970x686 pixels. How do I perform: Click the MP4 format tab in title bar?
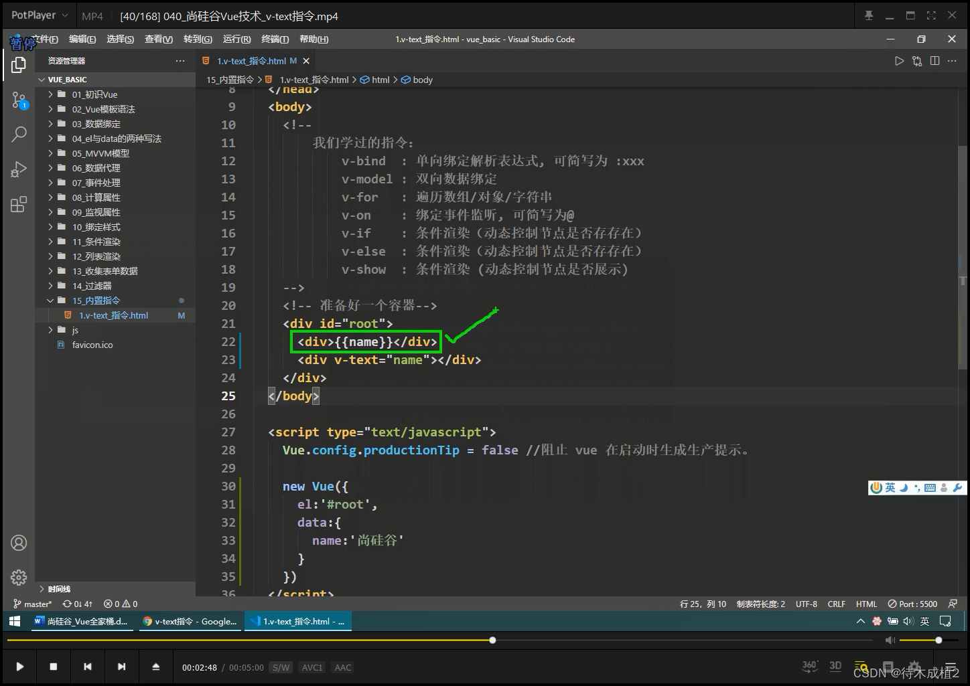[x=92, y=16]
